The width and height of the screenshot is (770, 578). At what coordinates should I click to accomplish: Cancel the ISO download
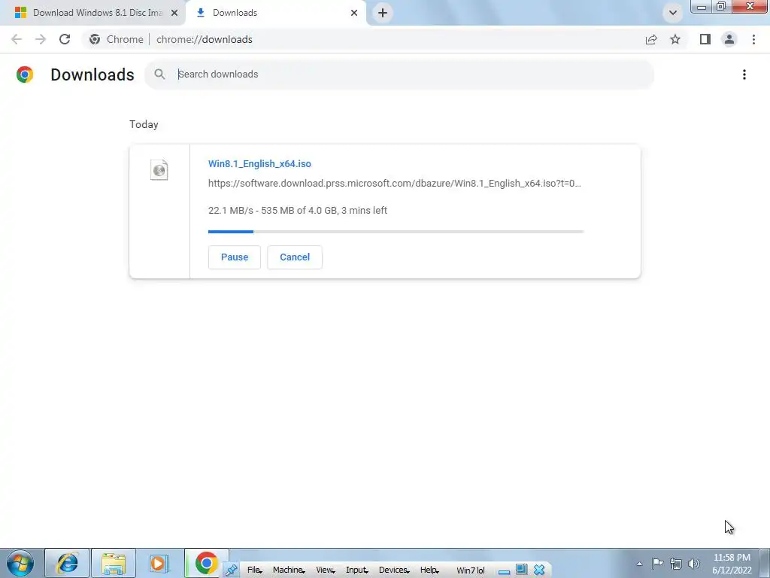tap(295, 257)
